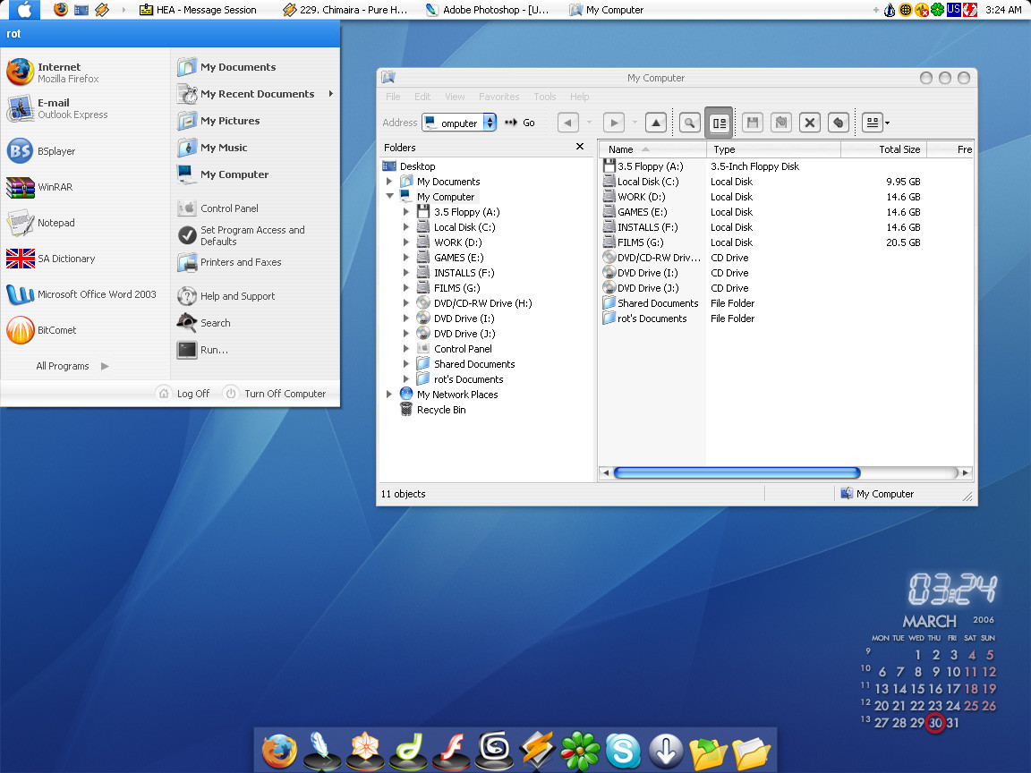Open the Address bar dropdown
The width and height of the screenshot is (1031, 773).
click(490, 123)
